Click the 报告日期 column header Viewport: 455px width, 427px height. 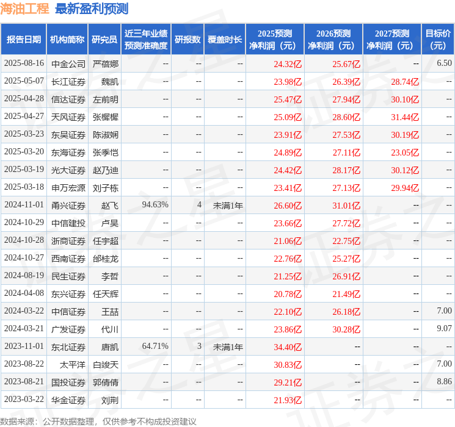point(23,40)
